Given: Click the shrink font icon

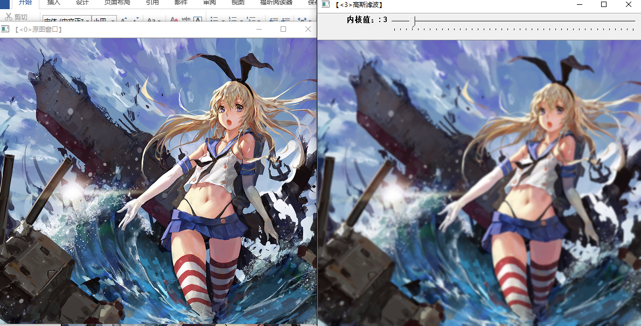Looking at the screenshot, I should tap(136, 19).
